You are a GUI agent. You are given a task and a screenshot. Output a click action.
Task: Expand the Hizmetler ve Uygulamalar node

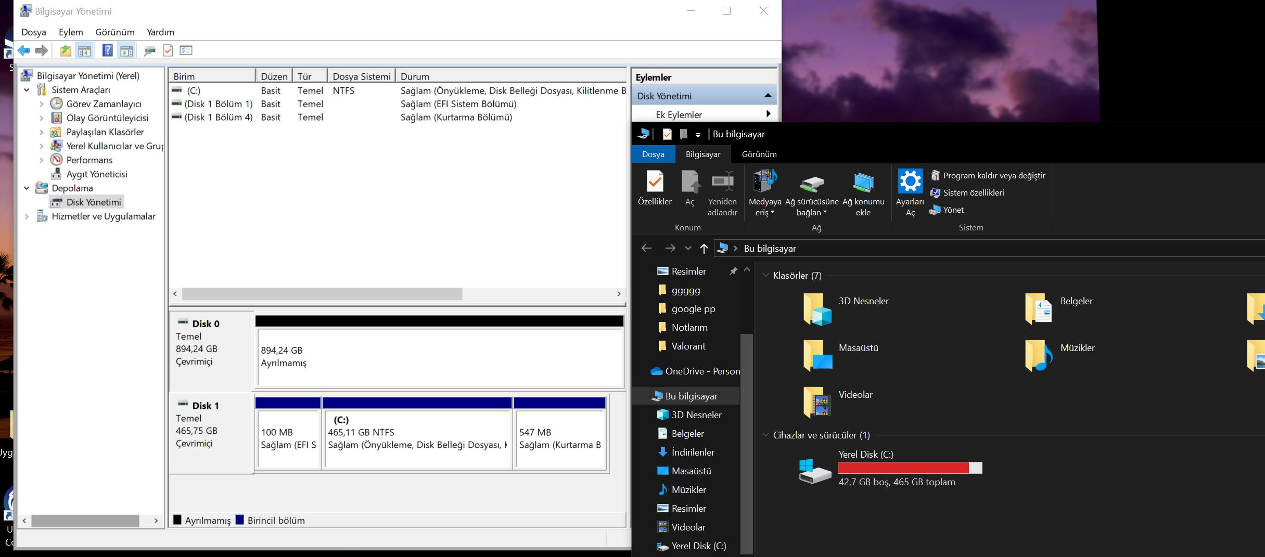pyautogui.click(x=27, y=216)
